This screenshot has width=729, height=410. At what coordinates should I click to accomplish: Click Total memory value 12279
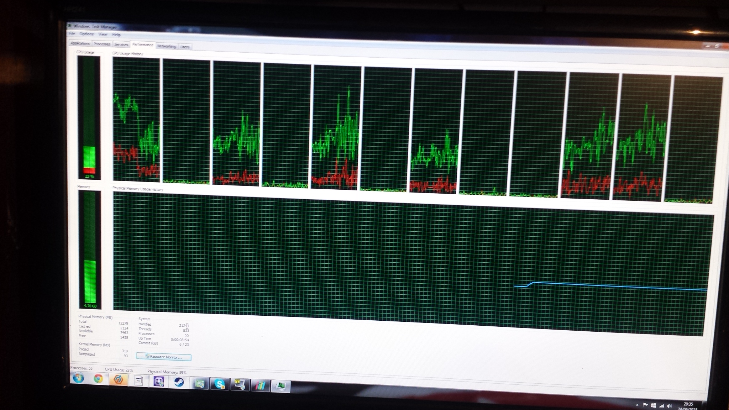[x=123, y=324]
